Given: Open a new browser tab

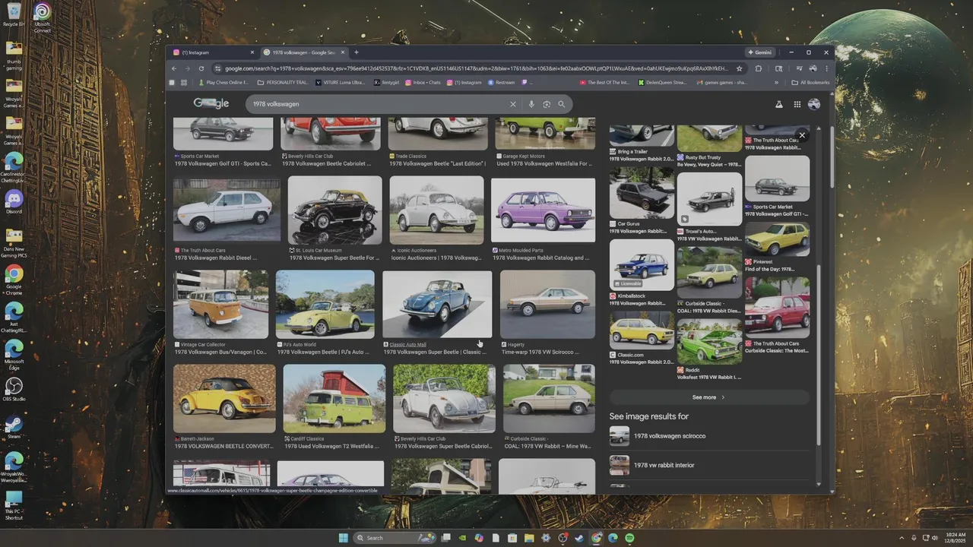Looking at the screenshot, I should click(356, 52).
